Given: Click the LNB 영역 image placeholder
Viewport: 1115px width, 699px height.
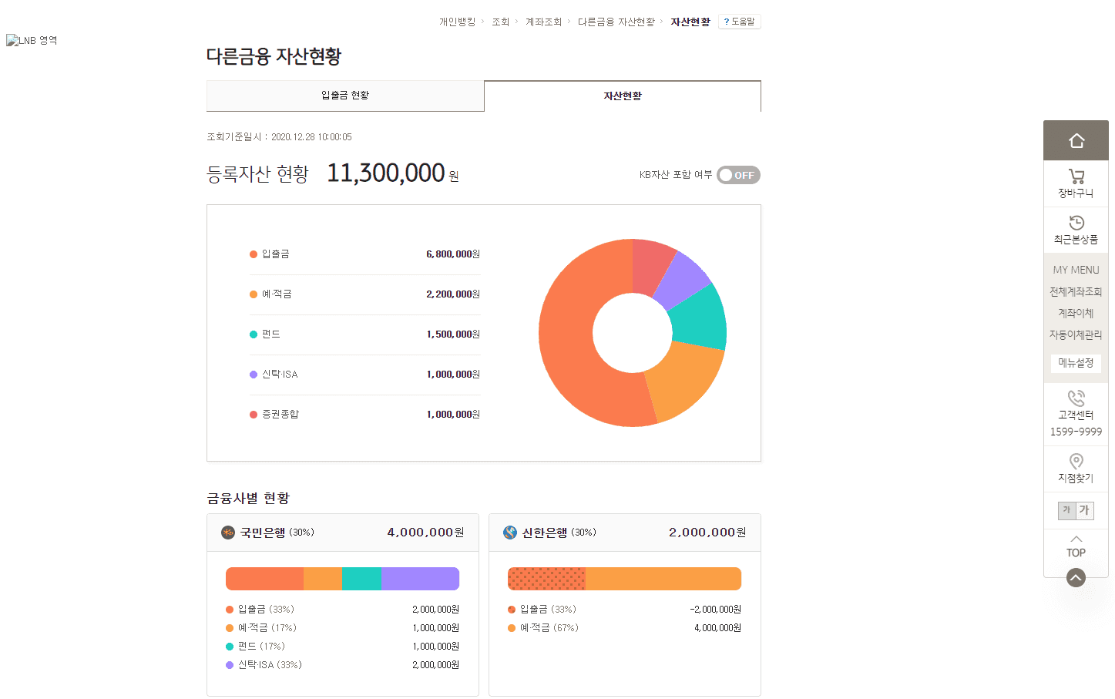Looking at the screenshot, I should pyautogui.click(x=32, y=40).
